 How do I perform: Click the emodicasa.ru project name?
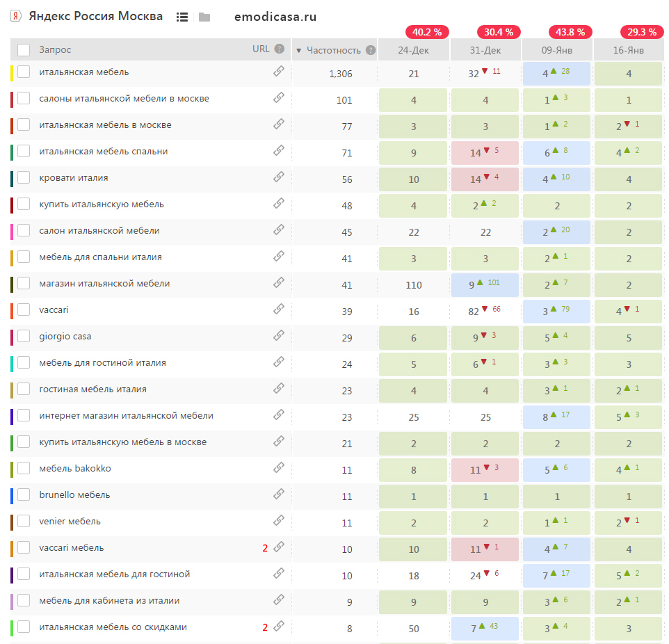click(275, 17)
